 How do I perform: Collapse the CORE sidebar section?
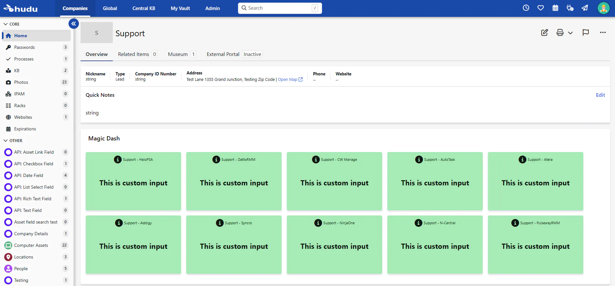pos(5,24)
